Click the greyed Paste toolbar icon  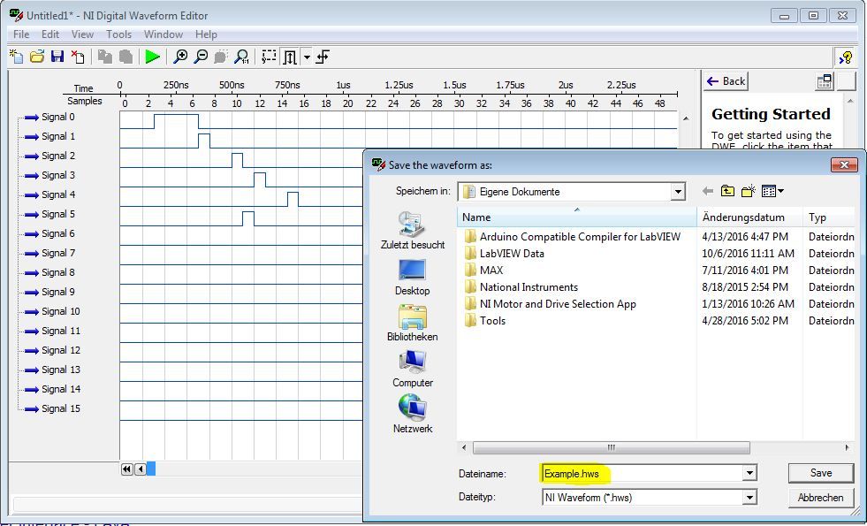(x=125, y=57)
